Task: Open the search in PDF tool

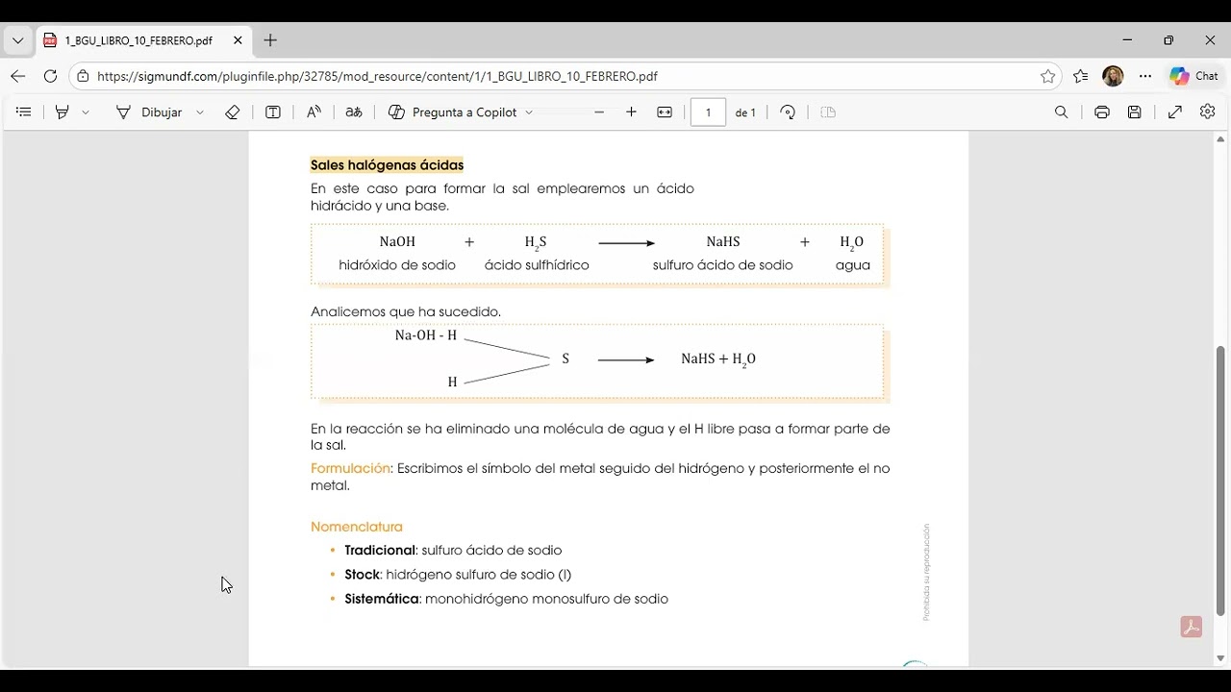Action: pyautogui.click(x=1062, y=112)
